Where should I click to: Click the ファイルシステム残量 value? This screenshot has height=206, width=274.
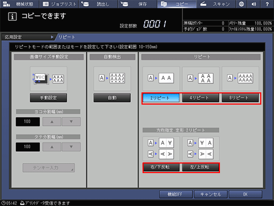[x=263, y=29]
